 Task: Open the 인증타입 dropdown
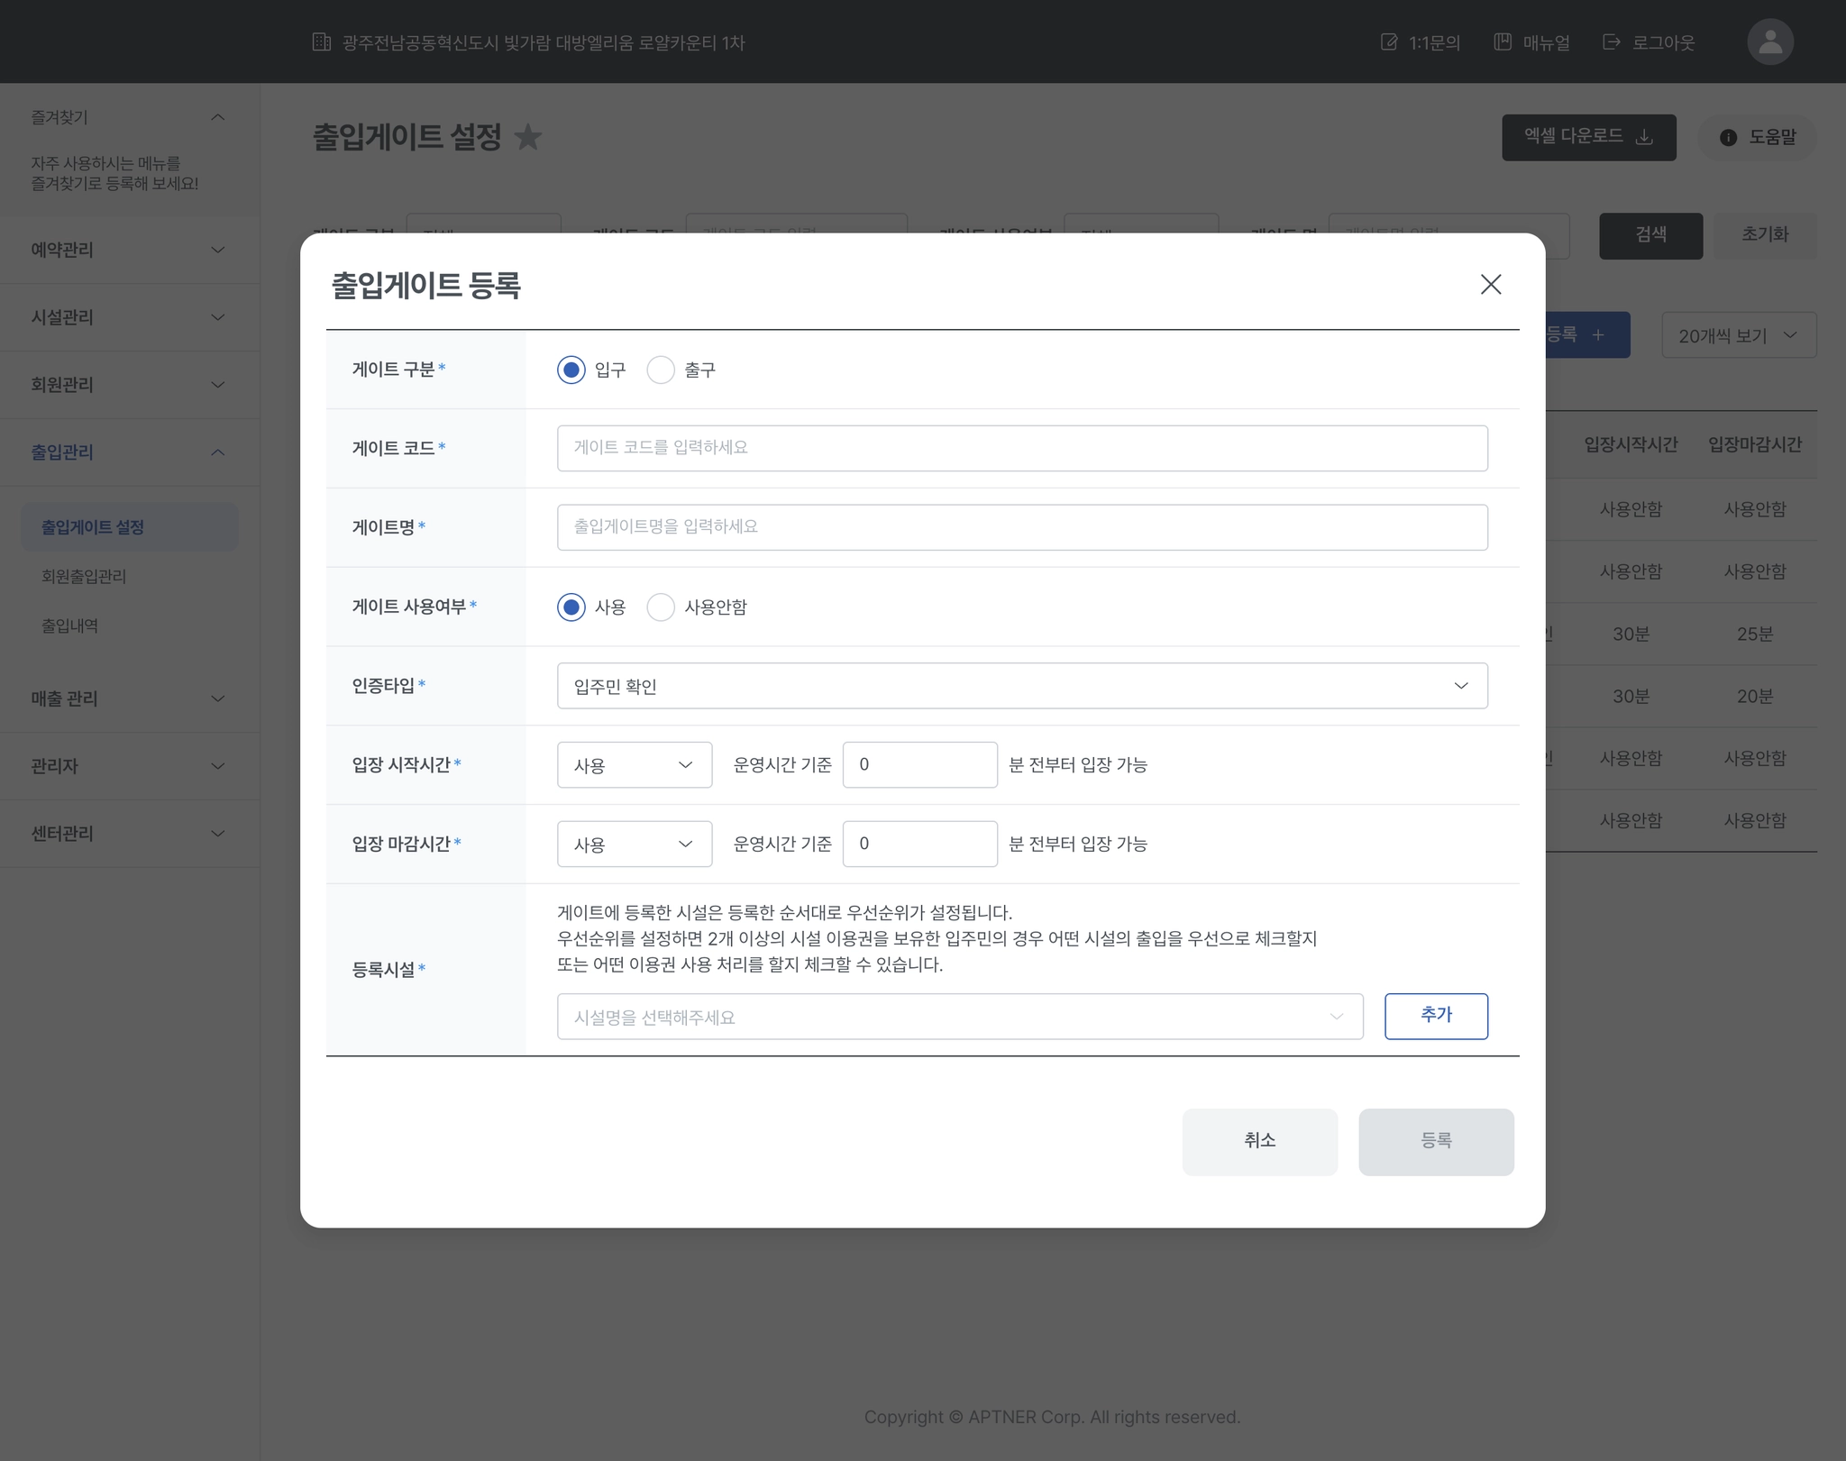click(x=1021, y=686)
